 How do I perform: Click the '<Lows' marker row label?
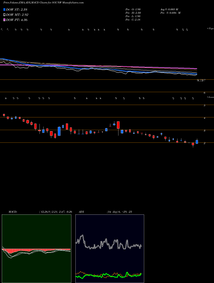(x=211, y=97)
